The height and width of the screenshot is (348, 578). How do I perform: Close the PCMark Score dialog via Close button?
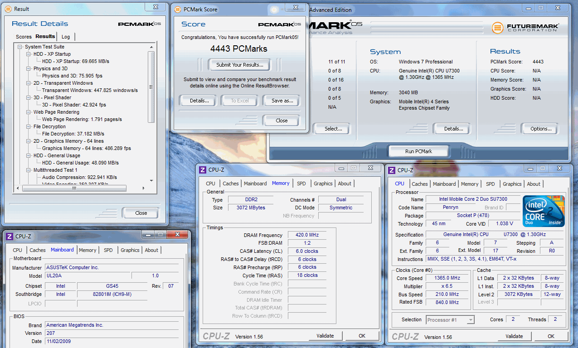[x=282, y=121]
